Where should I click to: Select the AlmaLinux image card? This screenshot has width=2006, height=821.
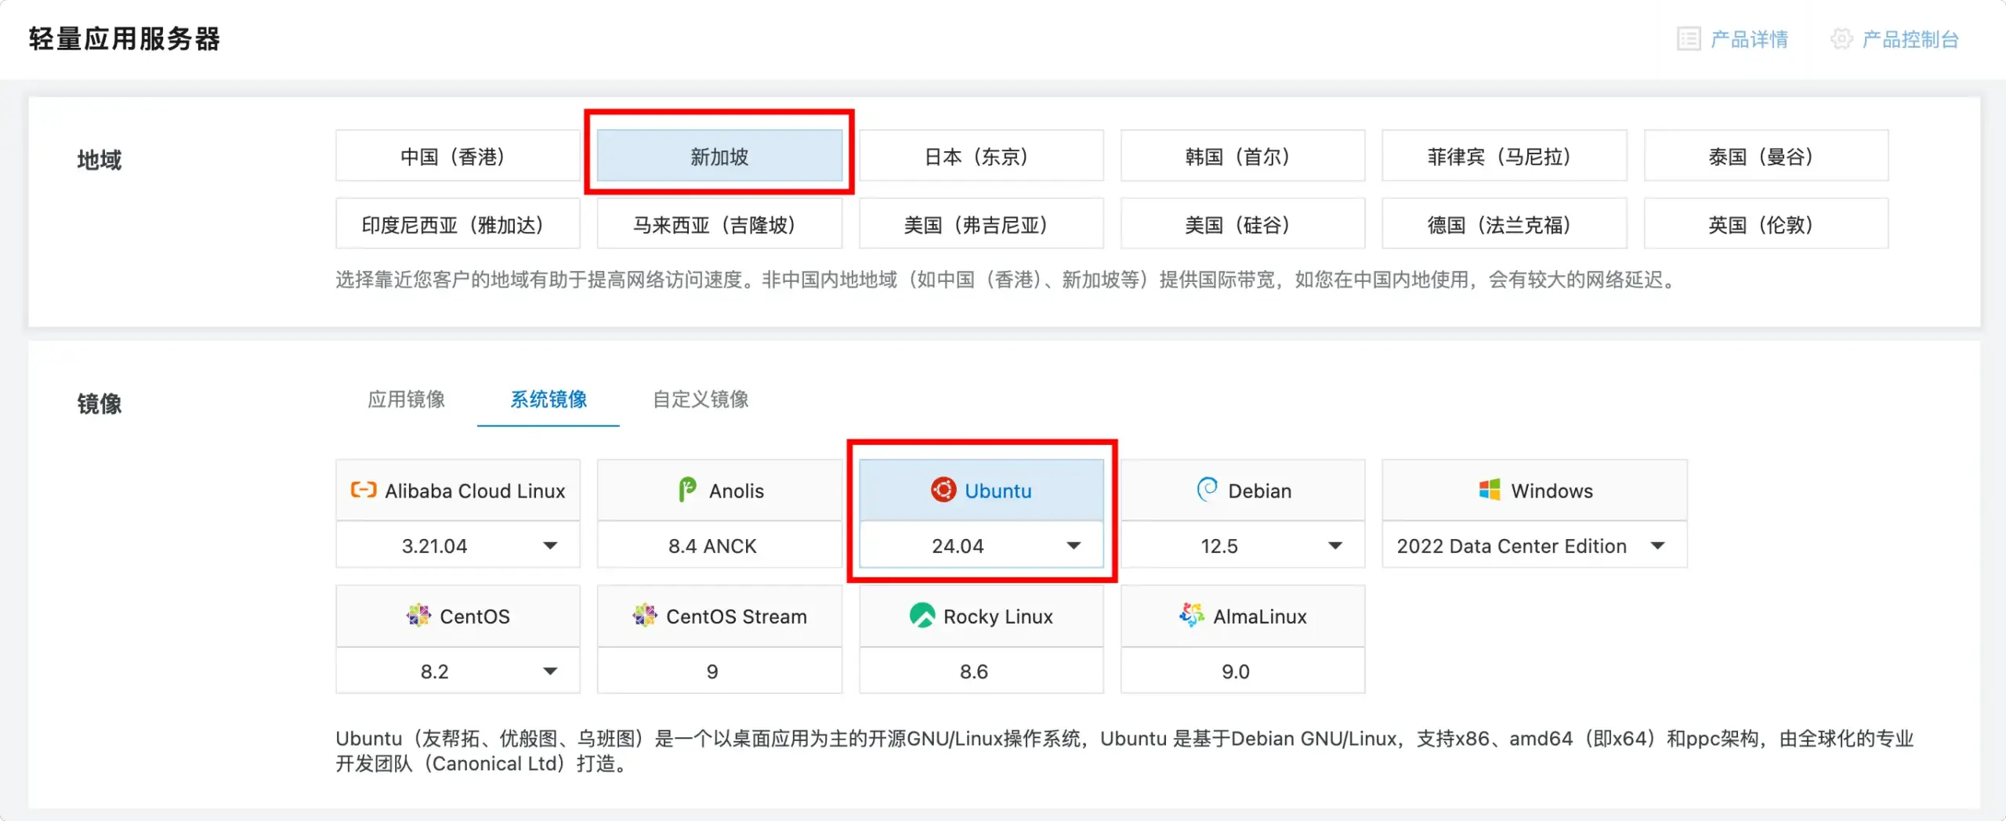coord(1243,615)
